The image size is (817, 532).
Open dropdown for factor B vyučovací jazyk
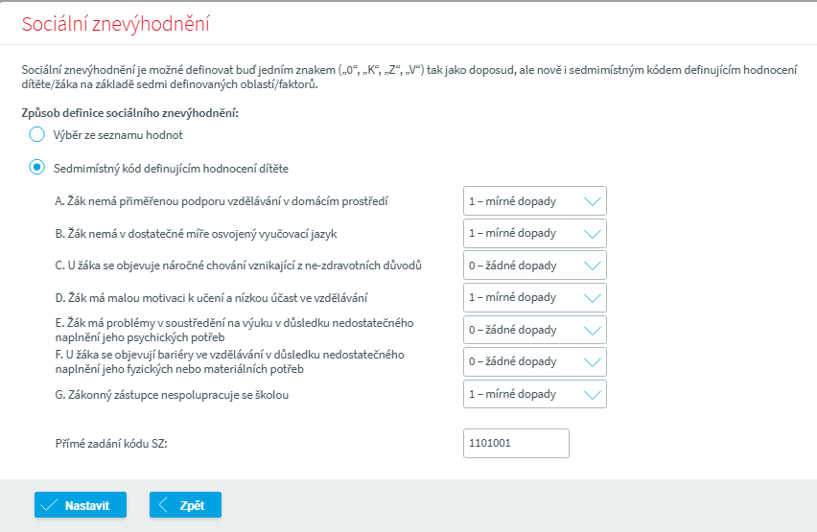(x=533, y=233)
